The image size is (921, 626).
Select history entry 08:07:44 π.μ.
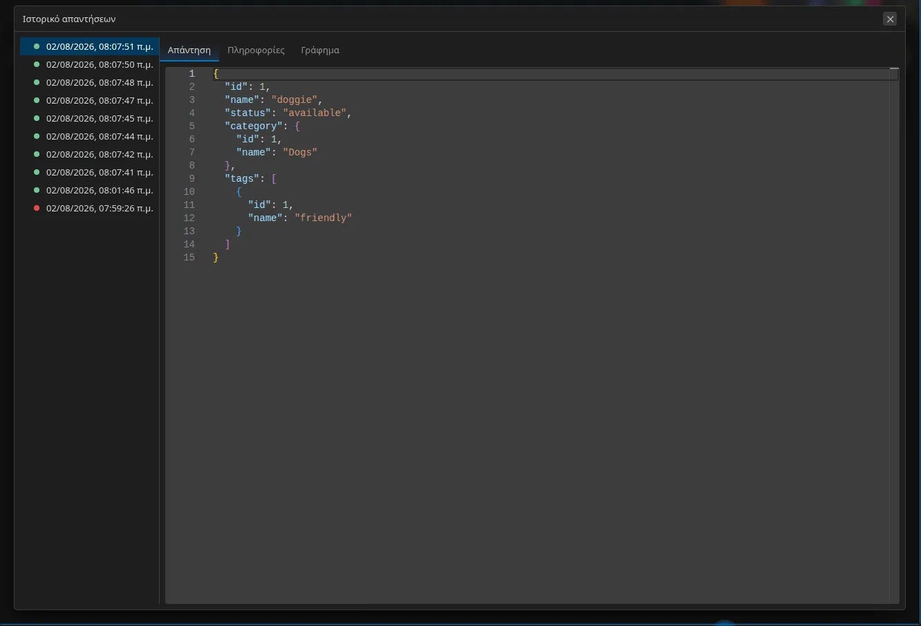pyautogui.click(x=90, y=136)
